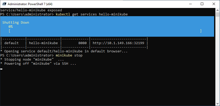Minimize the PowerShell window

[190, 4]
